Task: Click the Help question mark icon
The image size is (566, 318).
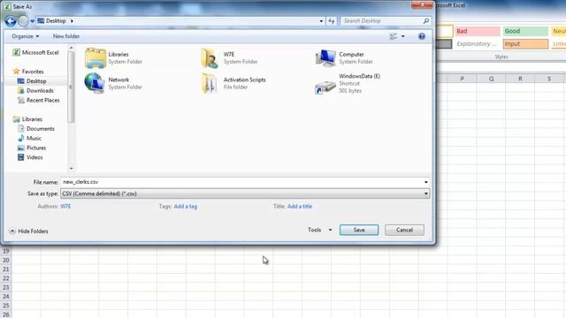Action: click(x=422, y=36)
